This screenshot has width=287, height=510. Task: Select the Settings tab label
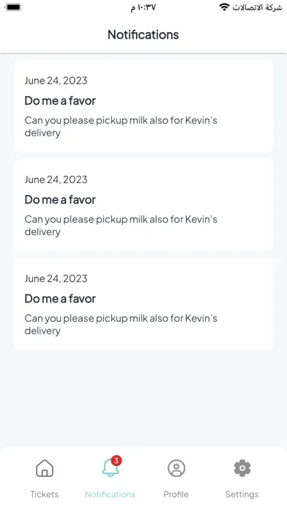[x=242, y=495]
